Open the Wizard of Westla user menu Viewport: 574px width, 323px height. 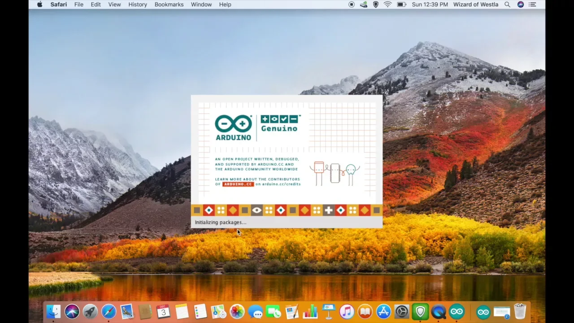pyautogui.click(x=475, y=4)
